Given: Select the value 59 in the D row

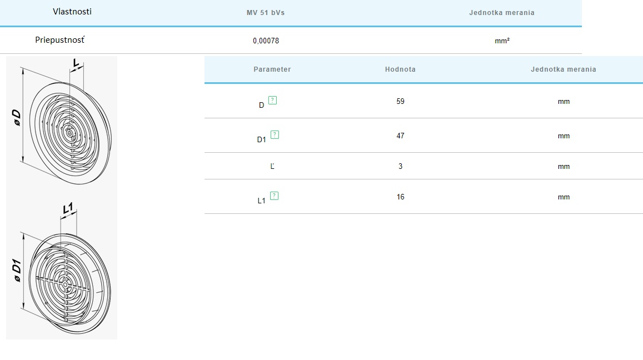Looking at the screenshot, I should pos(400,102).
